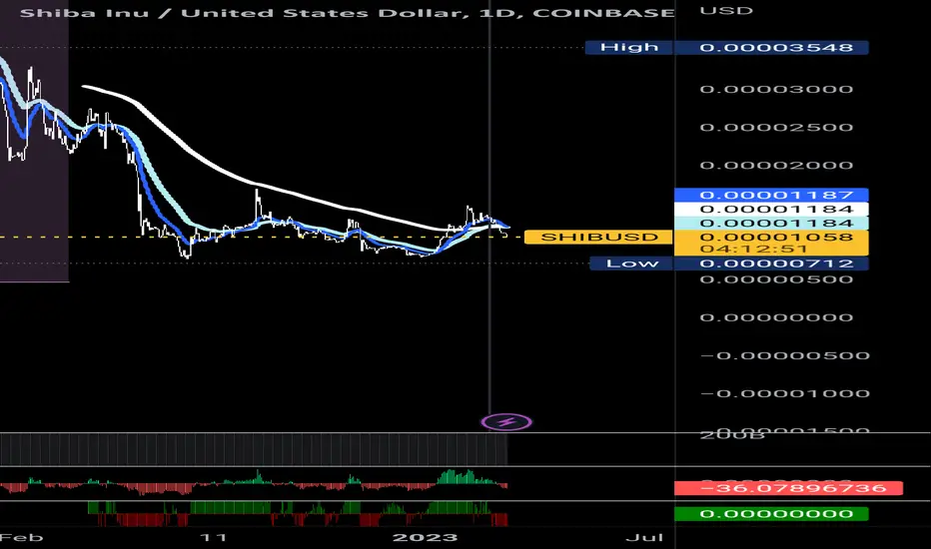Click the Low price label 0.00000712

(x=772, y=263)
